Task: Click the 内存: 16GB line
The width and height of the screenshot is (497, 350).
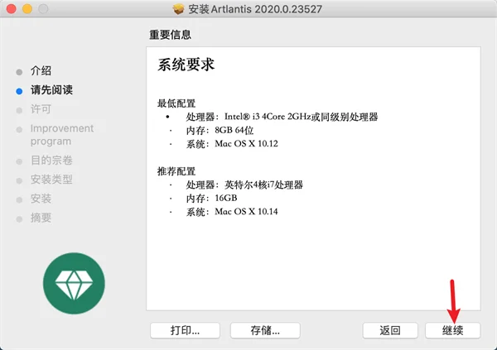Action: pos(211,198)
